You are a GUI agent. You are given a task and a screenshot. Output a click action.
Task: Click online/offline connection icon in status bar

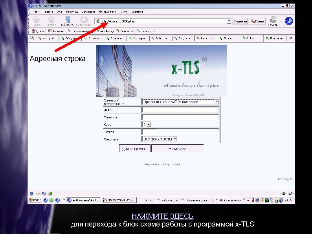click(x=284, y=193)
